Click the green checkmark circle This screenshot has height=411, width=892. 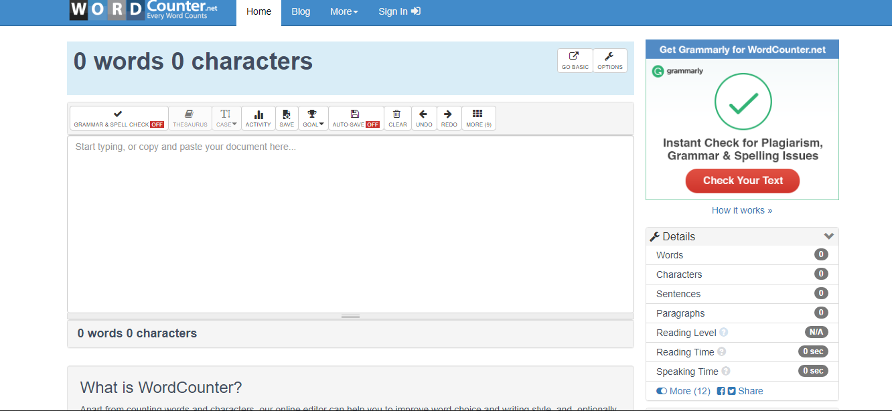[743, 102]
